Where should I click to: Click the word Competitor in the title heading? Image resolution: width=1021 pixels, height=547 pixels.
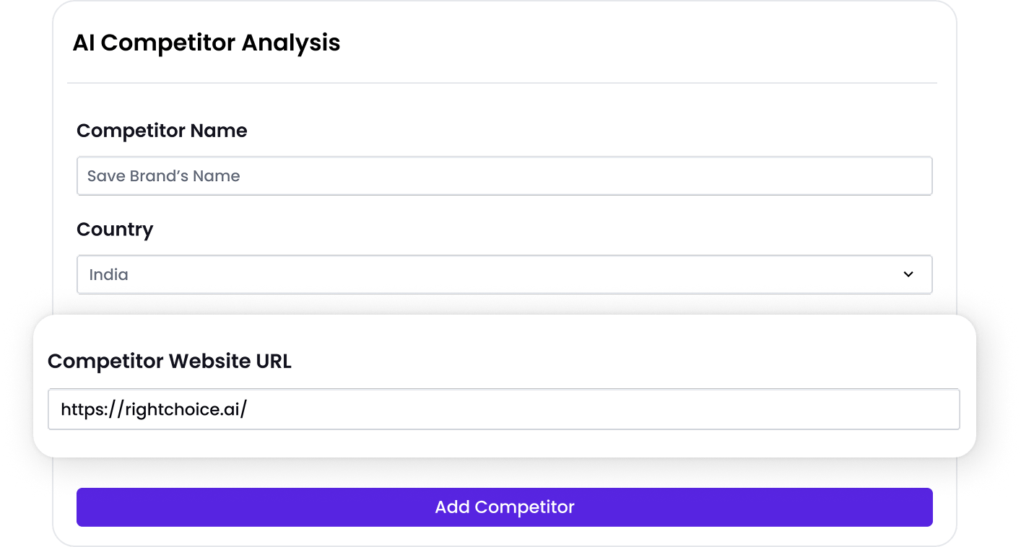(x=168, y=43)
